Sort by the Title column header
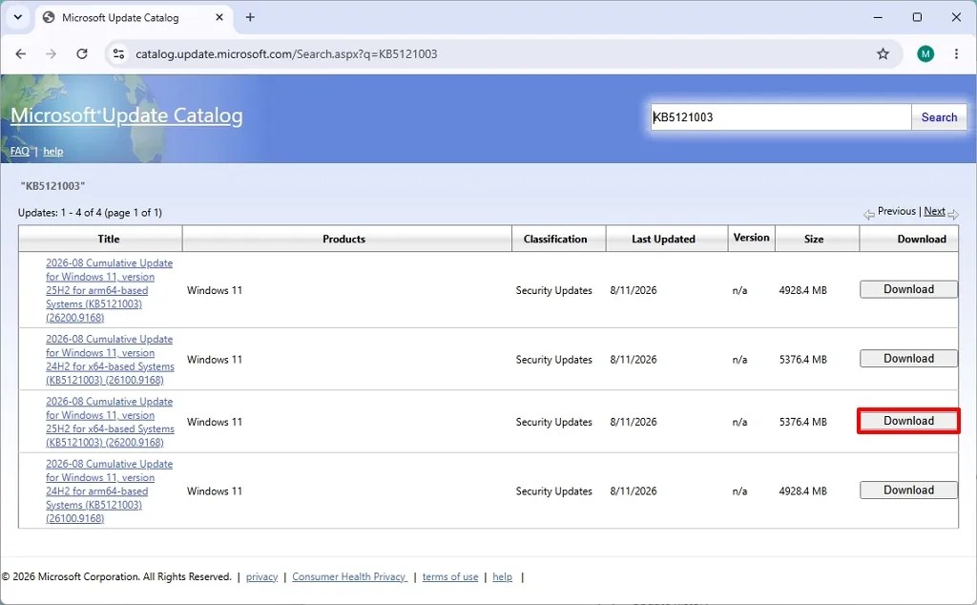 [109, 239]
